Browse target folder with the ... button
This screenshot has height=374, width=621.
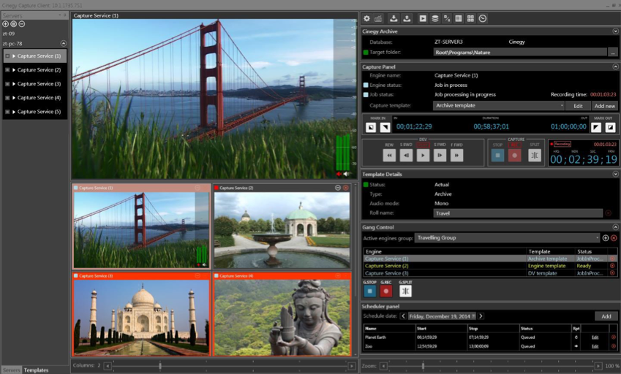613,52
